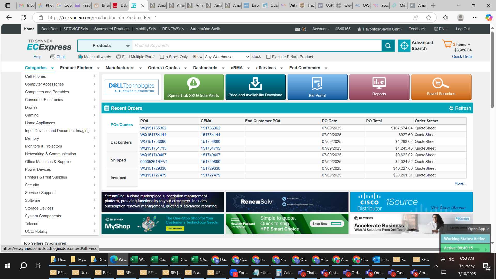Screen dimensions: 496x279
Task: Open browser profile avatar icon
Action: (460, 18)
